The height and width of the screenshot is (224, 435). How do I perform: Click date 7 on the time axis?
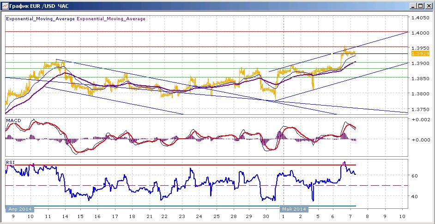point(350,216)
